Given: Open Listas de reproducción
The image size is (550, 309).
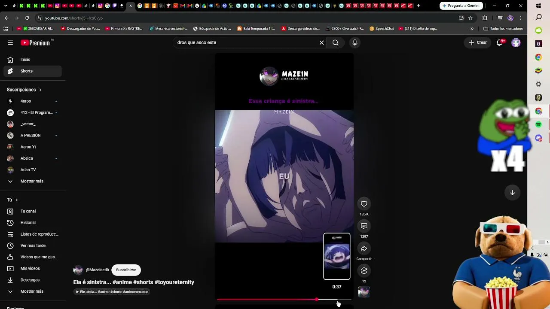Looking at the screenshot, I should point(33,234).
